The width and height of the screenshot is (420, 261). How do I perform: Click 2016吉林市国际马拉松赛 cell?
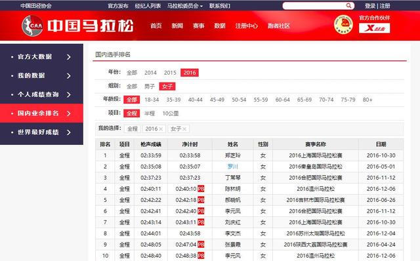(x=316, y=200)
